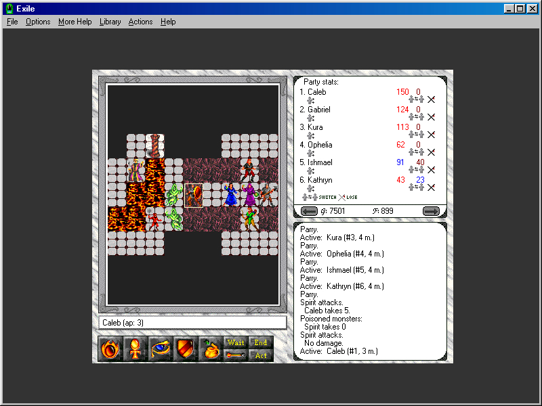Switch Caleb's party position
542x406 pixels.
tap(416, 99)
